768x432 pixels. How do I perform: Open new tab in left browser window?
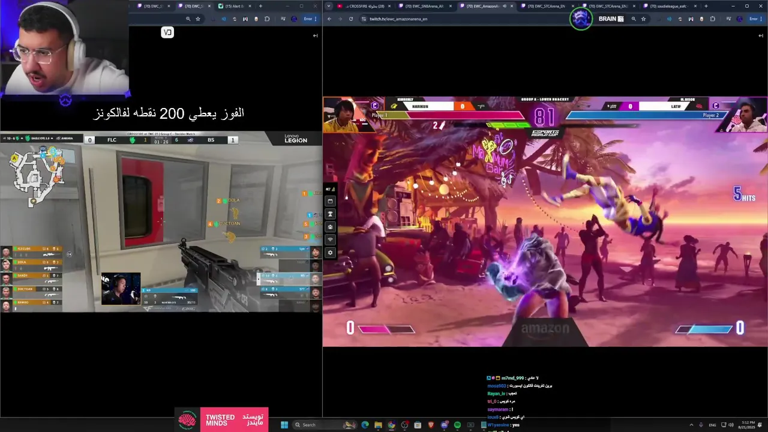260,6
